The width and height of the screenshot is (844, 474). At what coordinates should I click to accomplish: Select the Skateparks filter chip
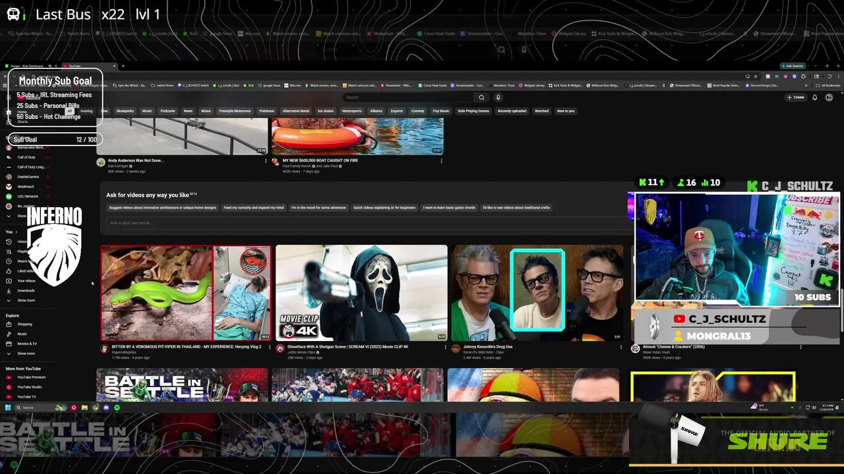coord(125,111)
